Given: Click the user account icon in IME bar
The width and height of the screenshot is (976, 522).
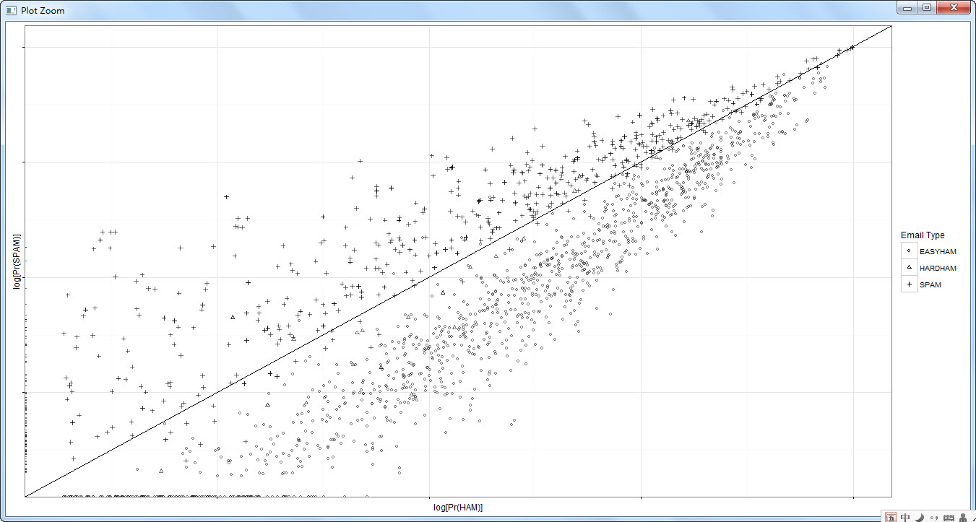Looking at the screenshot, I should coord(963,517).
